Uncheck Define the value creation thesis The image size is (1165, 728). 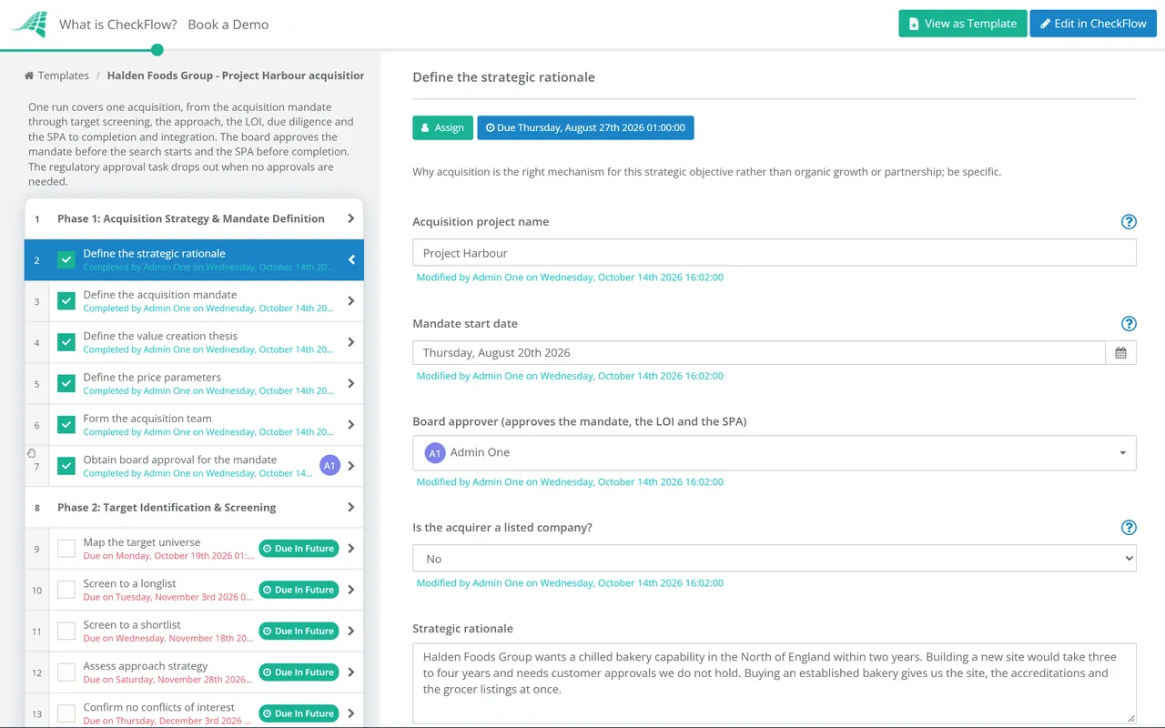tap(66, 342)
